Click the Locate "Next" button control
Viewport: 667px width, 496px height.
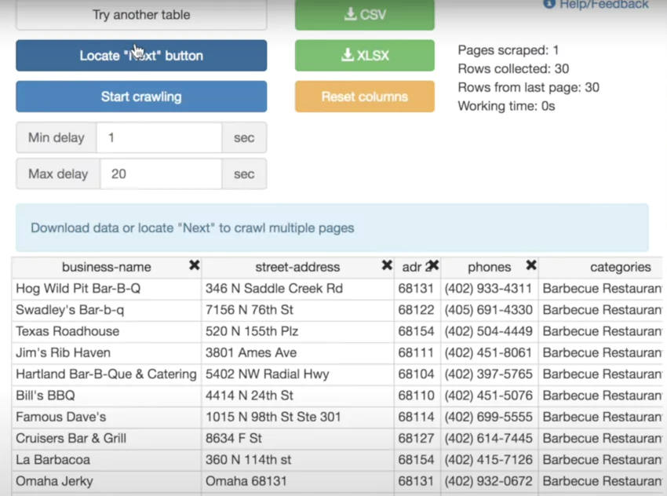tap(140, 55)
